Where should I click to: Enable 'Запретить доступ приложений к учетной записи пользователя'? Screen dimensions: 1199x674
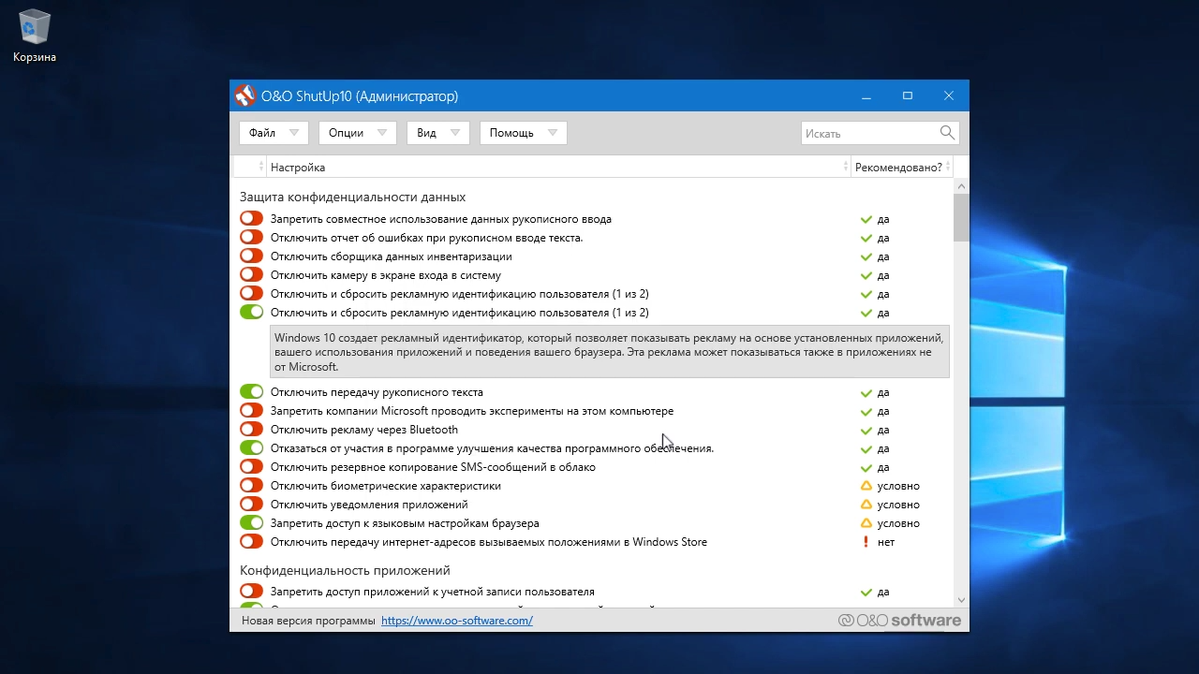tap(251, 591)
